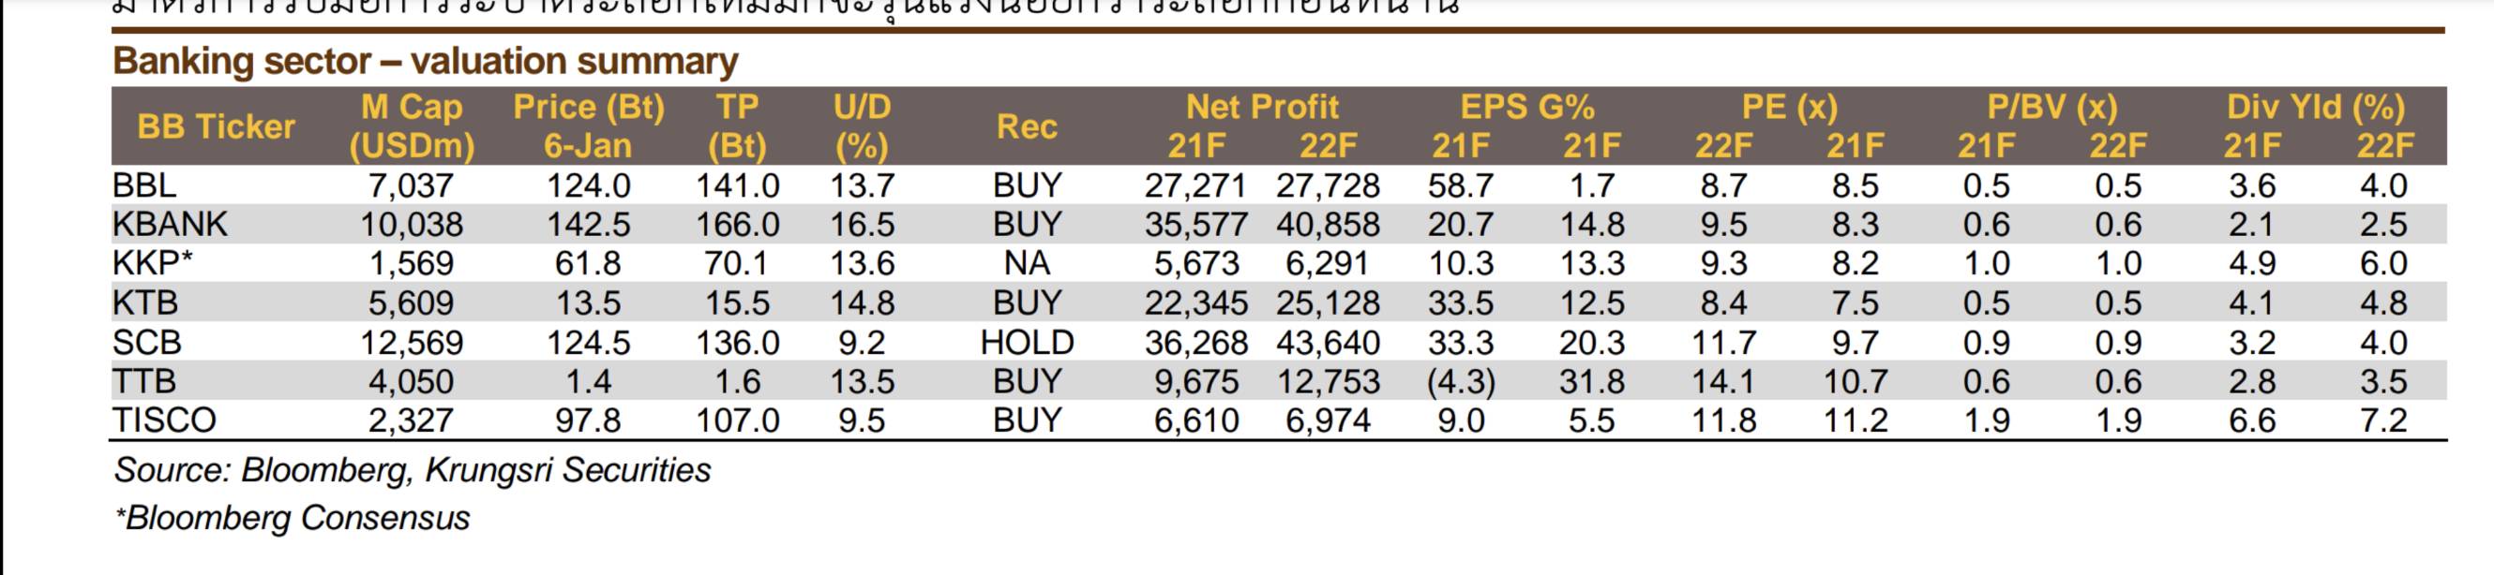Click the Net Profit column group header
The image size is (2494, 575).
1261,108
